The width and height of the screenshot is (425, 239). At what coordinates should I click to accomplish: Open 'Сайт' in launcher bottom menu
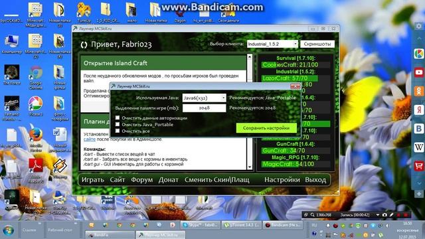[x=118, y=180]
